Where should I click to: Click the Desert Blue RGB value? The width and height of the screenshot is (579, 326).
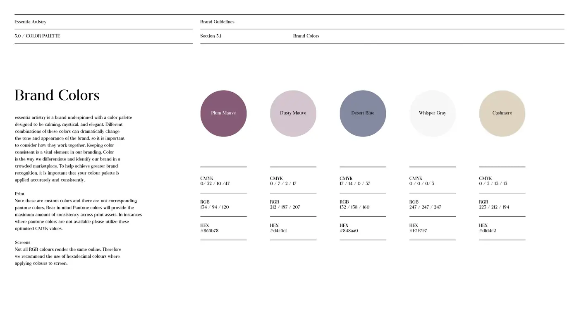354,207
